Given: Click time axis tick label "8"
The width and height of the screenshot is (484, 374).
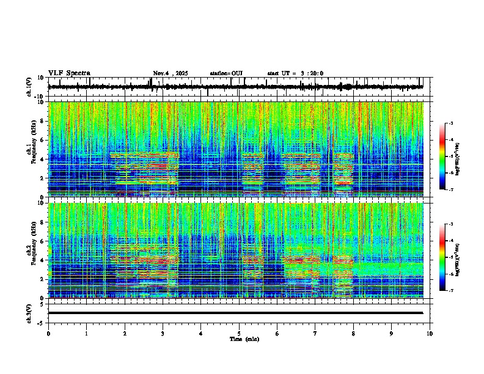Looking at the screenshot, I should (x=353, y=334).
